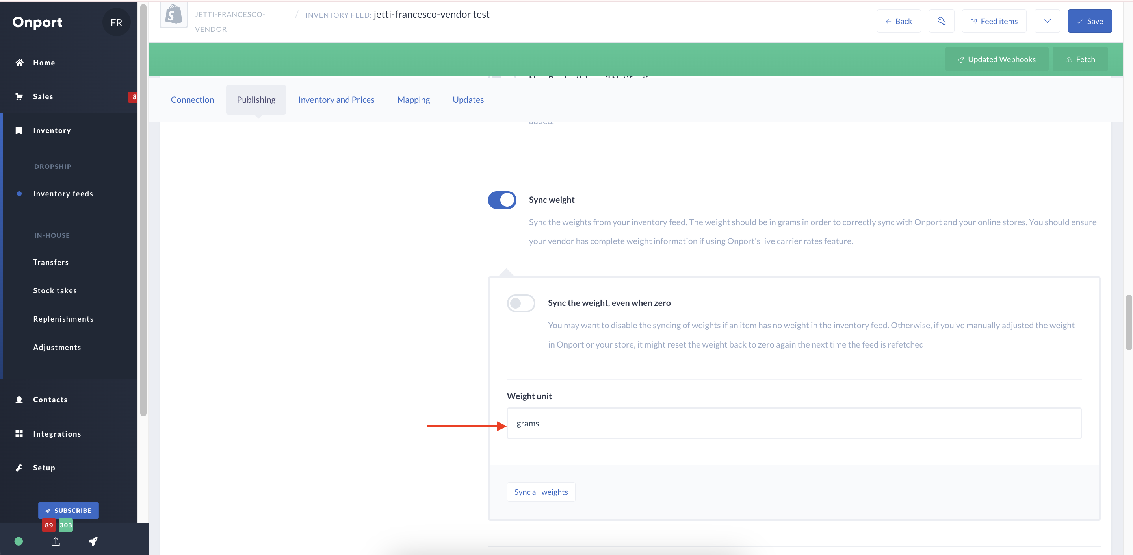Click the Integrations grid icon
Viewport: 1133px width, 555px height.
(19, 434)
